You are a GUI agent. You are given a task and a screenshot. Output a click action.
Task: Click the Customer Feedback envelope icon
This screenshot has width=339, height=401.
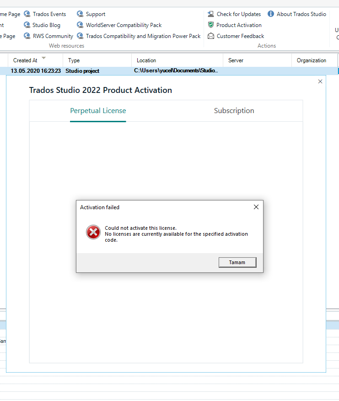[210, 36]
